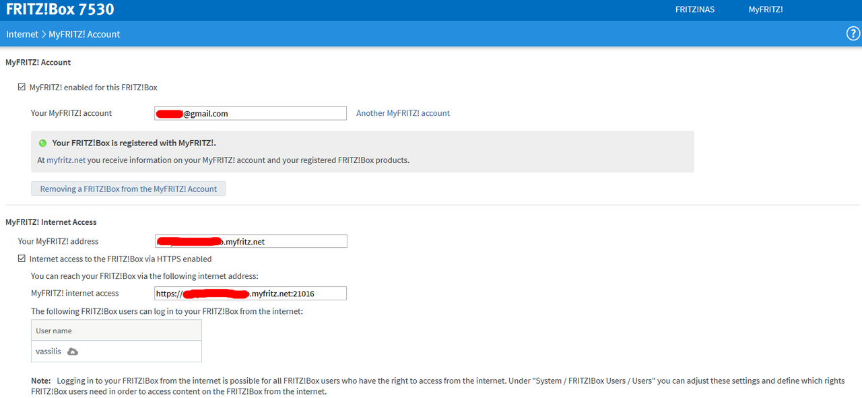
Task: Click the Your MyFRITZ! account label
Action: 71,113
